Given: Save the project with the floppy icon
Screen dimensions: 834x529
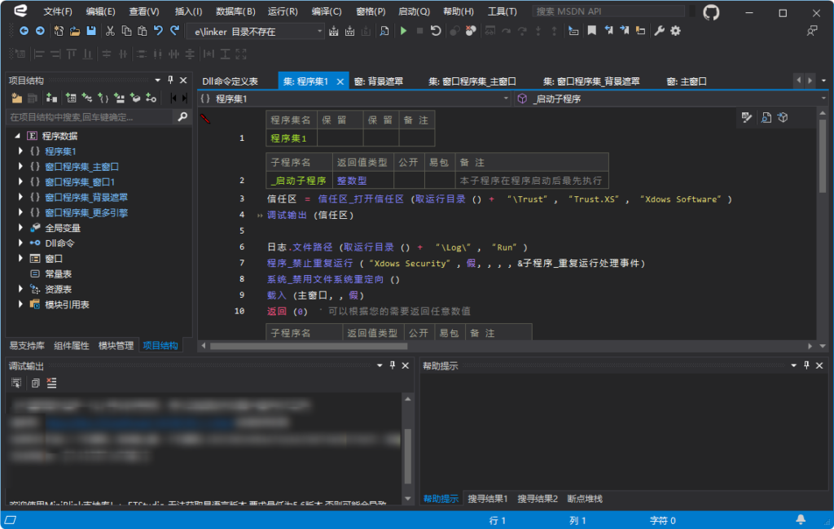Looking at the screenshot, I should [x=91, y=32].
